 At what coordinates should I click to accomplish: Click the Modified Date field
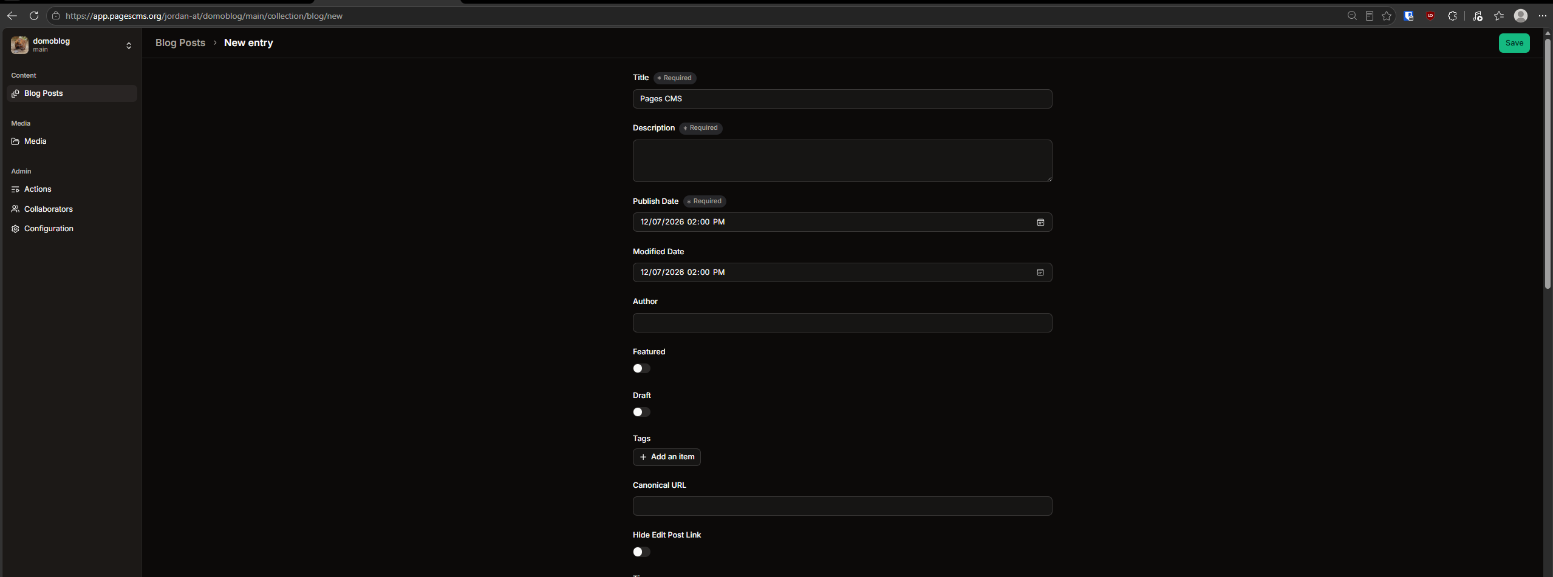click(842, 272)
